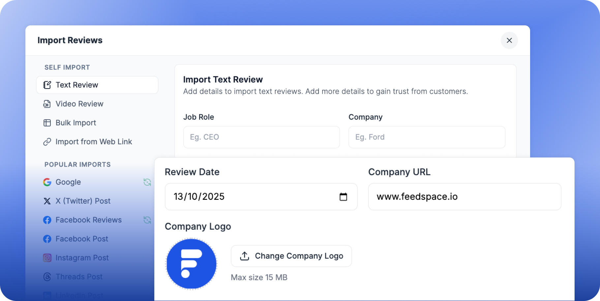
Task: Close the Import Reviews dialog
Action: tap(509, 40)
